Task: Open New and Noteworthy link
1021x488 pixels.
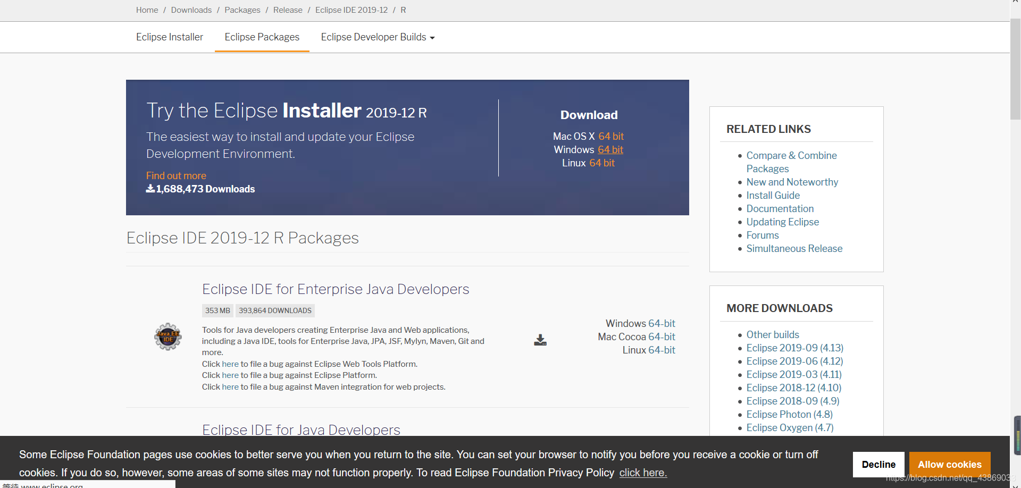Action: [x=792, y=182]
